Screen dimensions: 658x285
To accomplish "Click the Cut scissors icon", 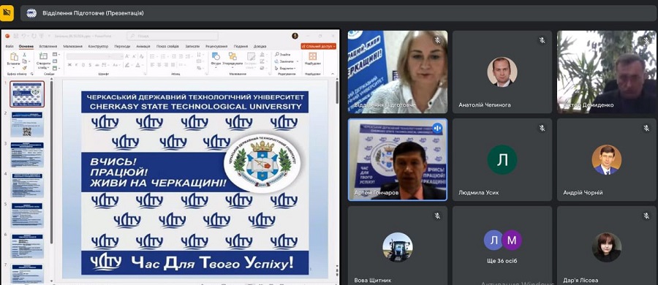I will (x=25, y=55).
